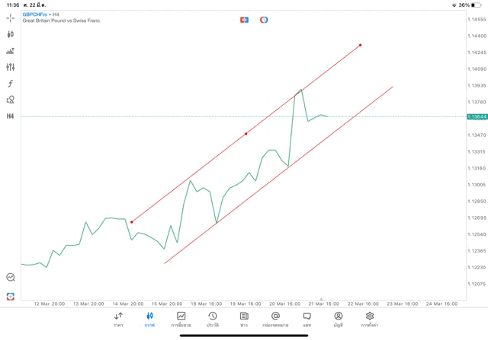
Task: Open the การตั้งค่า settings tab
Action: coord(370,319)
